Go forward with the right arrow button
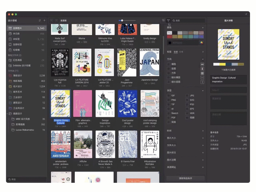256x192 pixels. [x=56, y=20]
